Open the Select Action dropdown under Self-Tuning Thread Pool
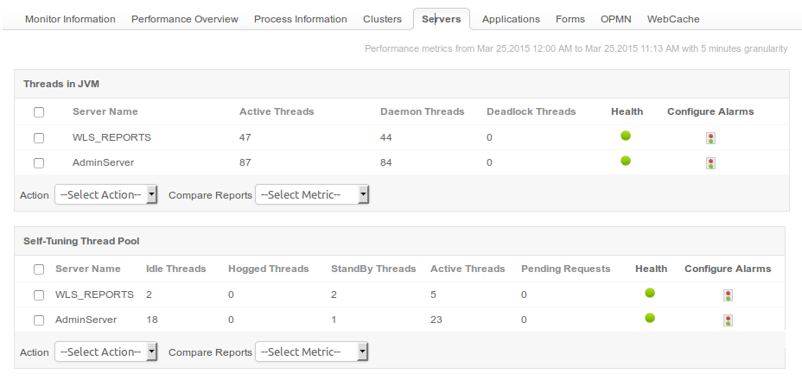Viewport: 802px width, 380px height. coord(105,352)
